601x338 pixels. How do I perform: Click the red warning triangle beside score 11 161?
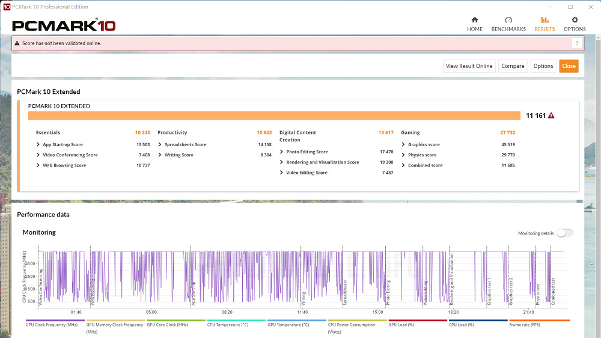pos(551,115)
